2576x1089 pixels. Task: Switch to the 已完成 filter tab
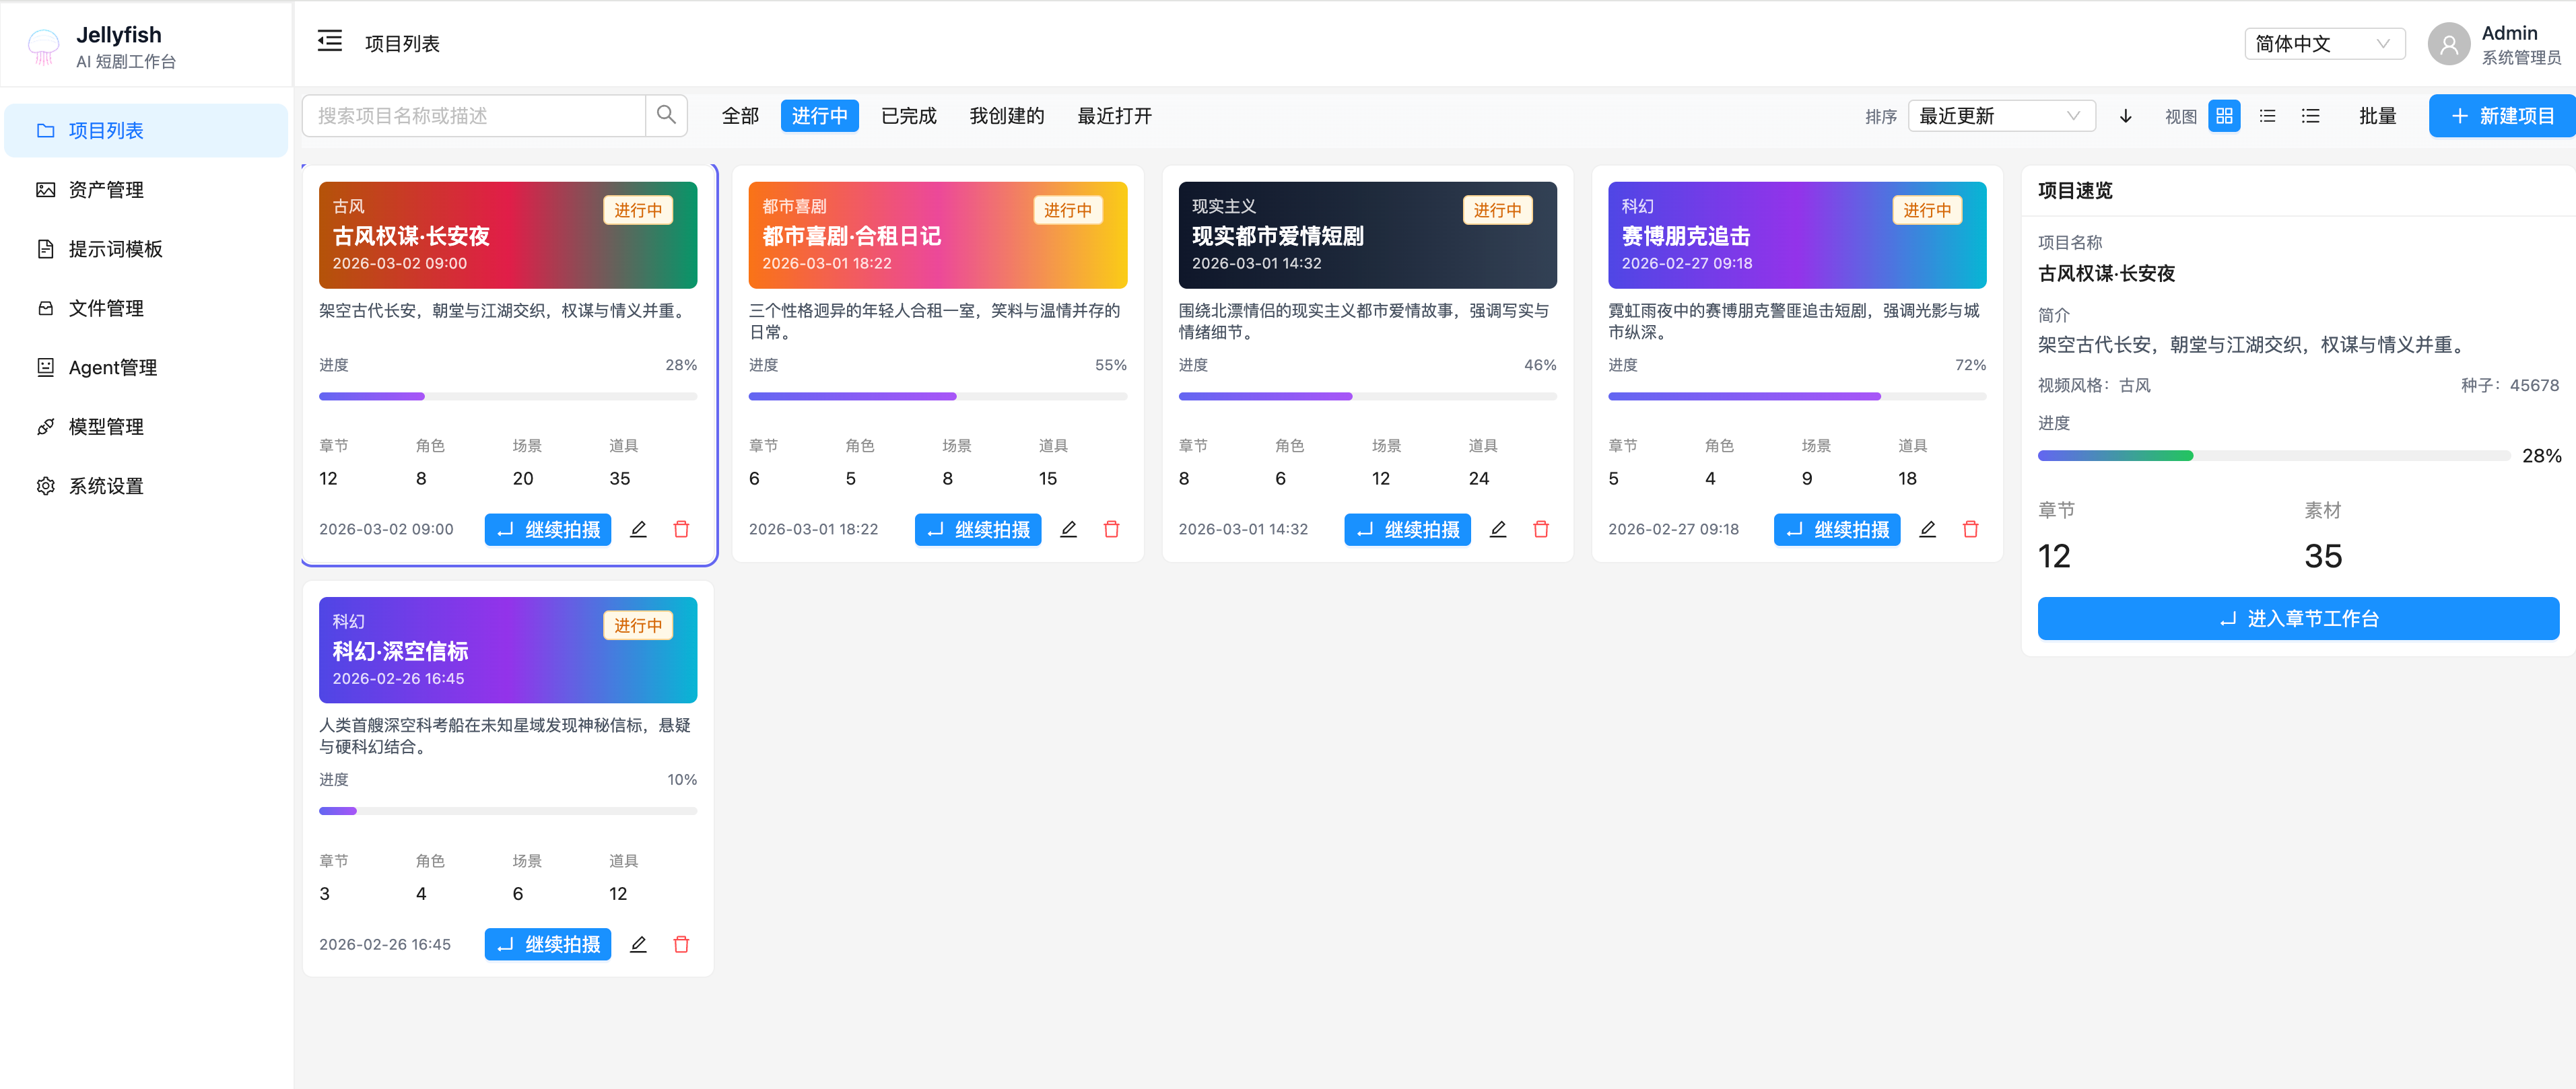908,115
